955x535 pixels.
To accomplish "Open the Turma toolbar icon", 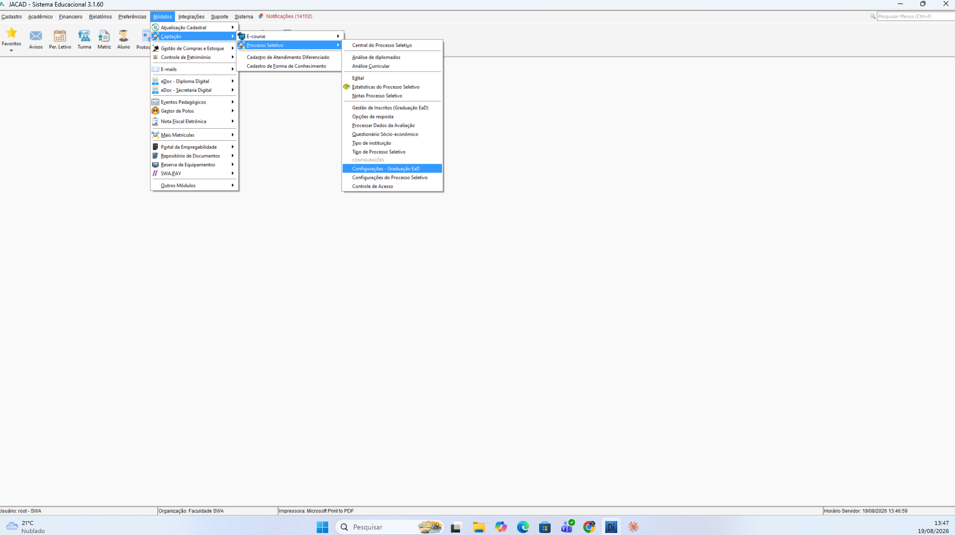I will (84, 36).
